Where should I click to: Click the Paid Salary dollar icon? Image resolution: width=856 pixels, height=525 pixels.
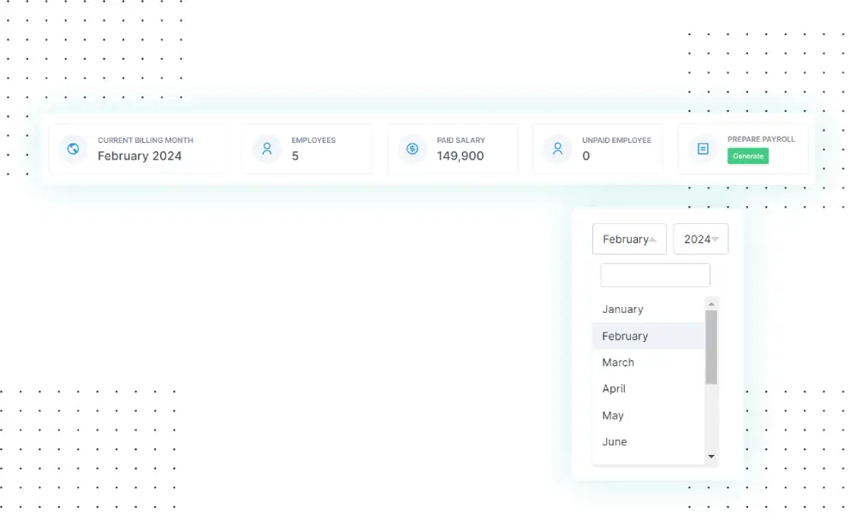pyautogui.click(x=413, y=149)
